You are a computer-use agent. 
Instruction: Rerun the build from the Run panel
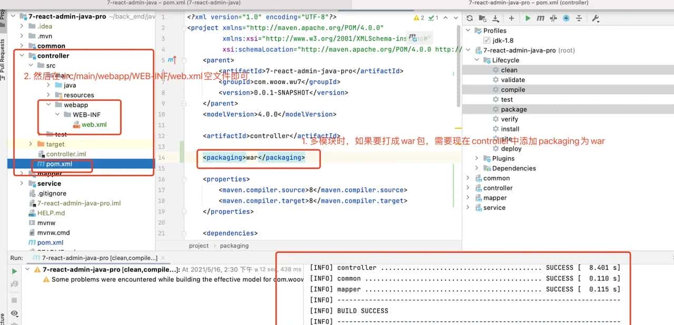[x=14, y=272]
